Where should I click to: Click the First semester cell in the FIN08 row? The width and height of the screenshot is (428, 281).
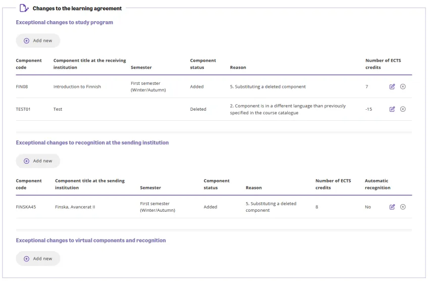pyautogui.click(x=148, y=86)
